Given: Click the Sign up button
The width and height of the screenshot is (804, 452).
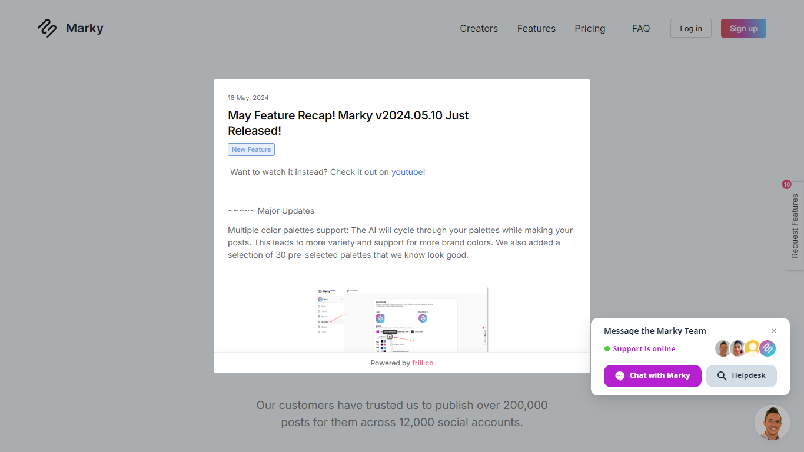Looking at the screenshot, I should point(743,28).
